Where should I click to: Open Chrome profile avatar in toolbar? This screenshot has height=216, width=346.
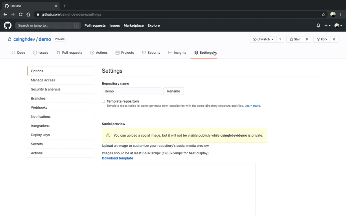coord(333,14)
